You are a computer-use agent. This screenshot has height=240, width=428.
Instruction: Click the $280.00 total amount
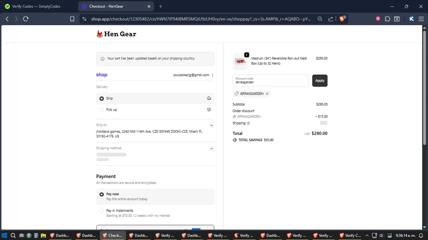point(319,133)
